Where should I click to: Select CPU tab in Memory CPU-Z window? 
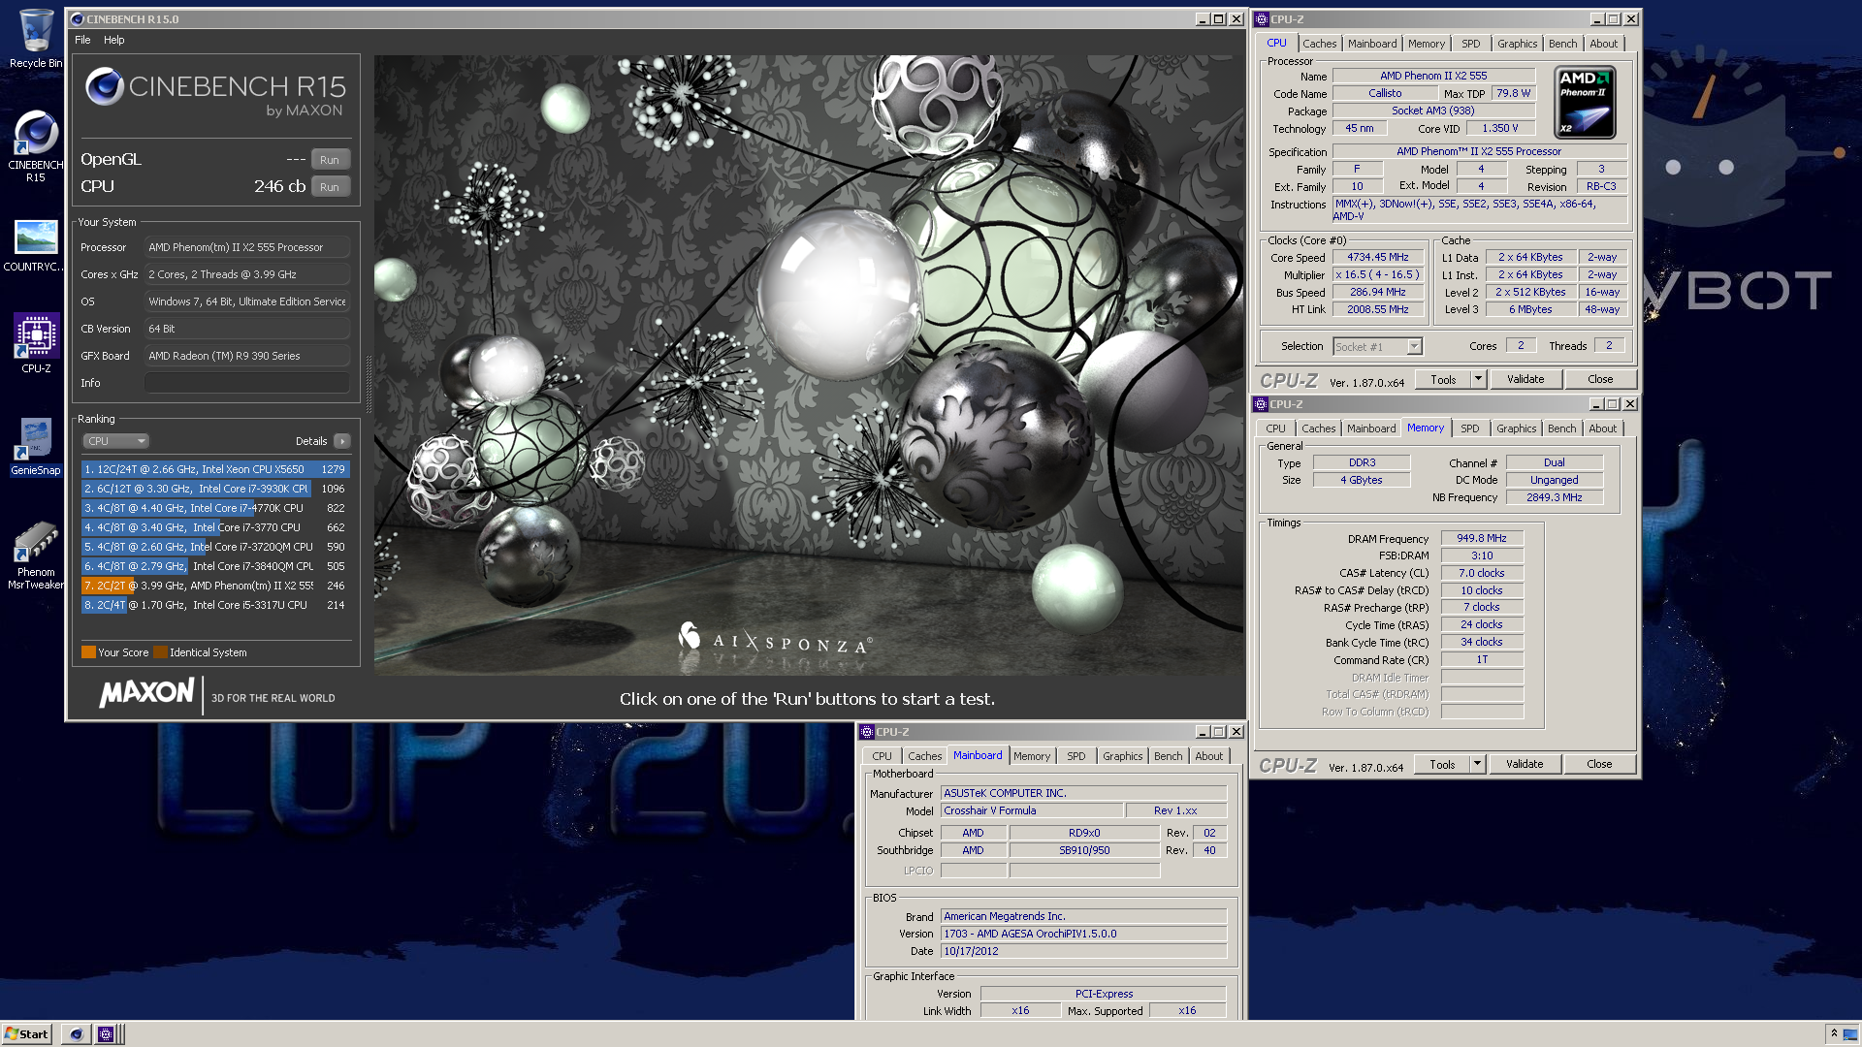pyautogui.click(x=1275, y=428)
